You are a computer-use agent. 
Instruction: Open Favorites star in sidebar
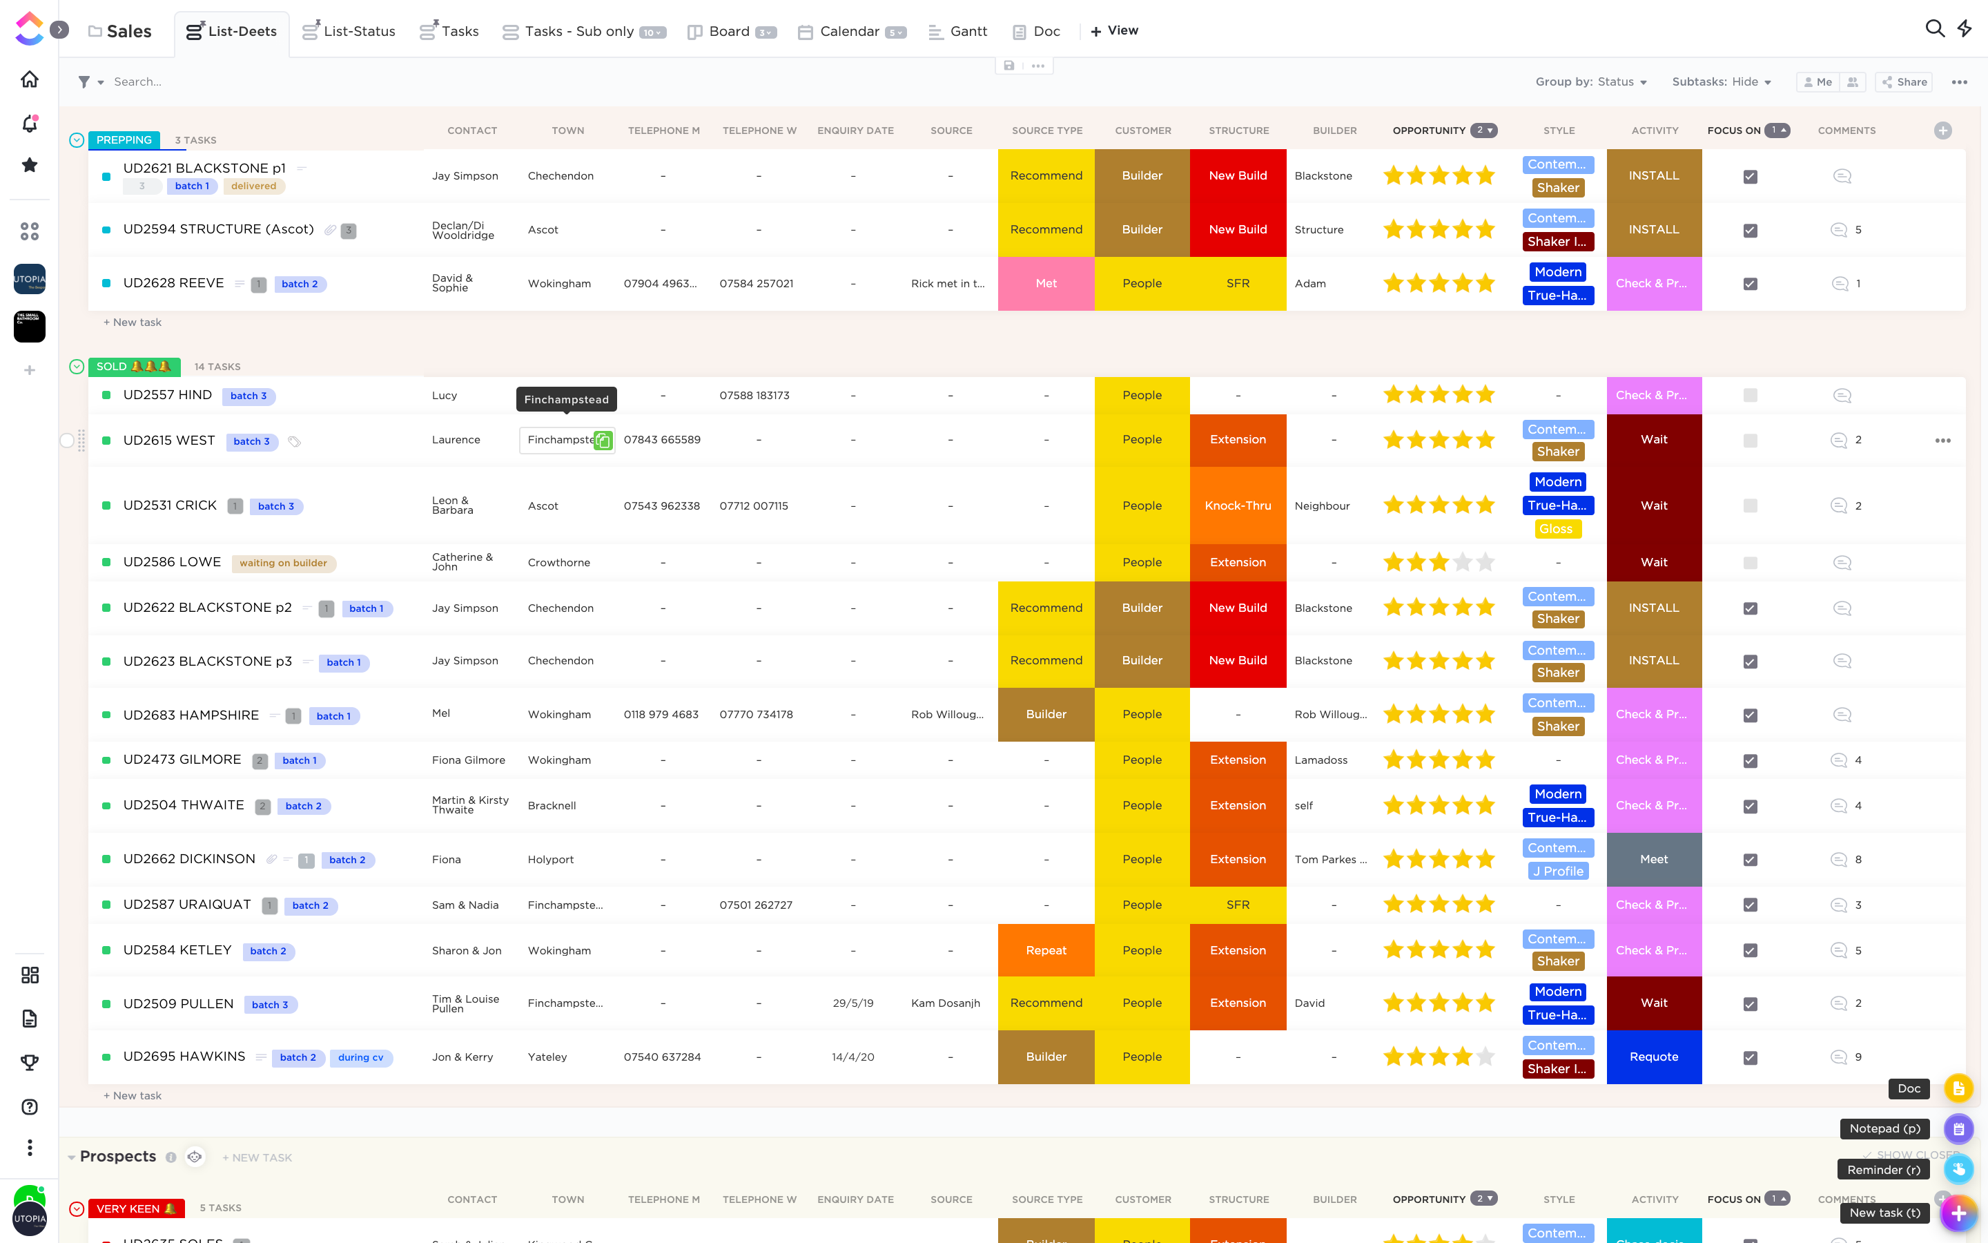click(30, 165)
